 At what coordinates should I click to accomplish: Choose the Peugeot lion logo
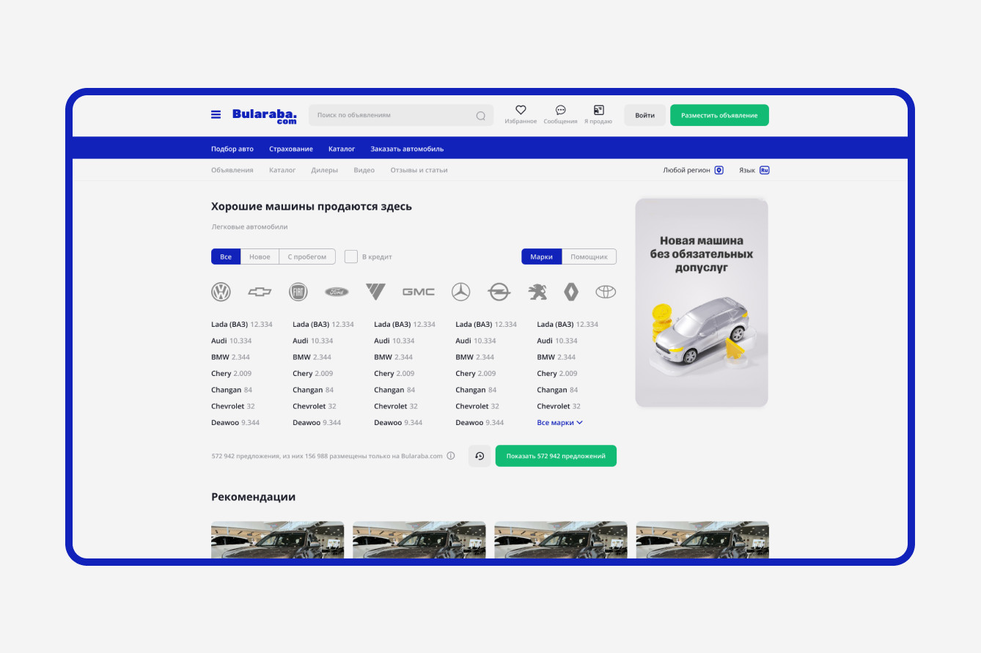[x=537, y=292]
